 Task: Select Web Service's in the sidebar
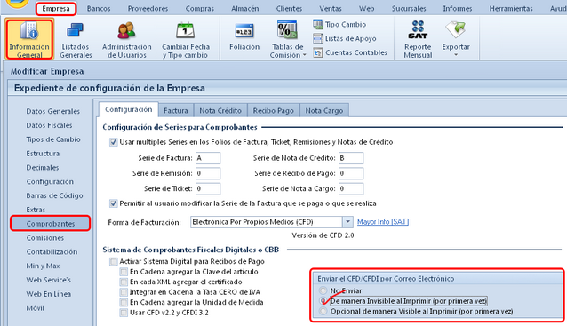[49, 280]
